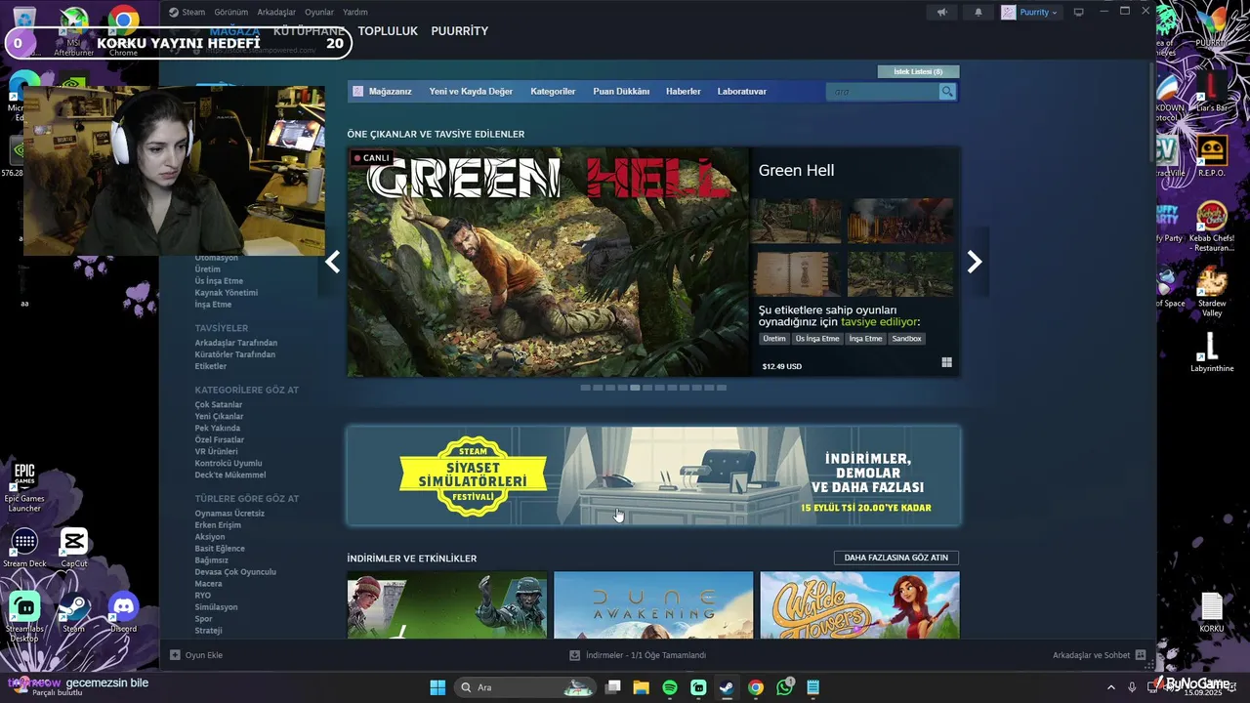Open the Arkadaşlar ve Sohbet chat icon
This screenshot has height=703, width=1250.
(x=1140, y=655)
